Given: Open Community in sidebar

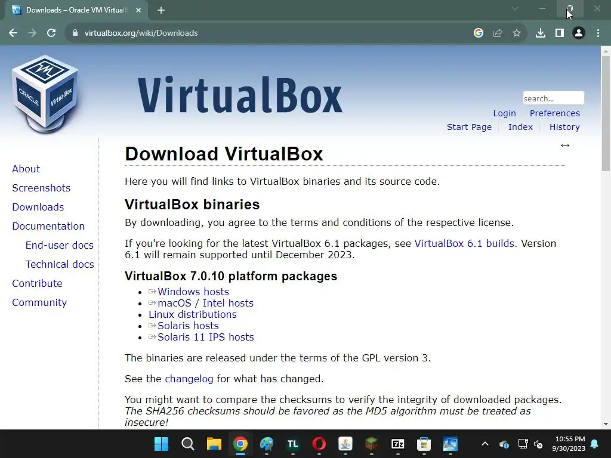Looking at the screenshot, I should coord(39,302).
